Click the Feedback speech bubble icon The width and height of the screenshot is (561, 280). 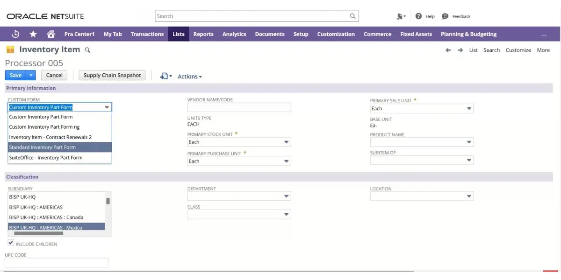click(445, 16)
